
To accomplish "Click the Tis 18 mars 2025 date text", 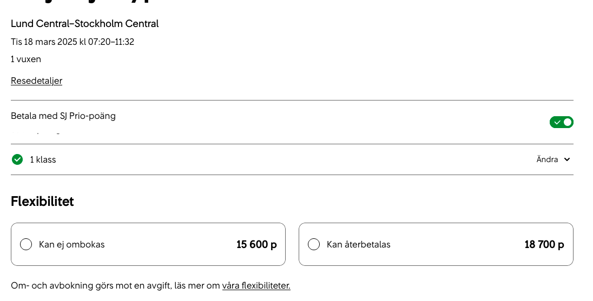I will 73,42.
